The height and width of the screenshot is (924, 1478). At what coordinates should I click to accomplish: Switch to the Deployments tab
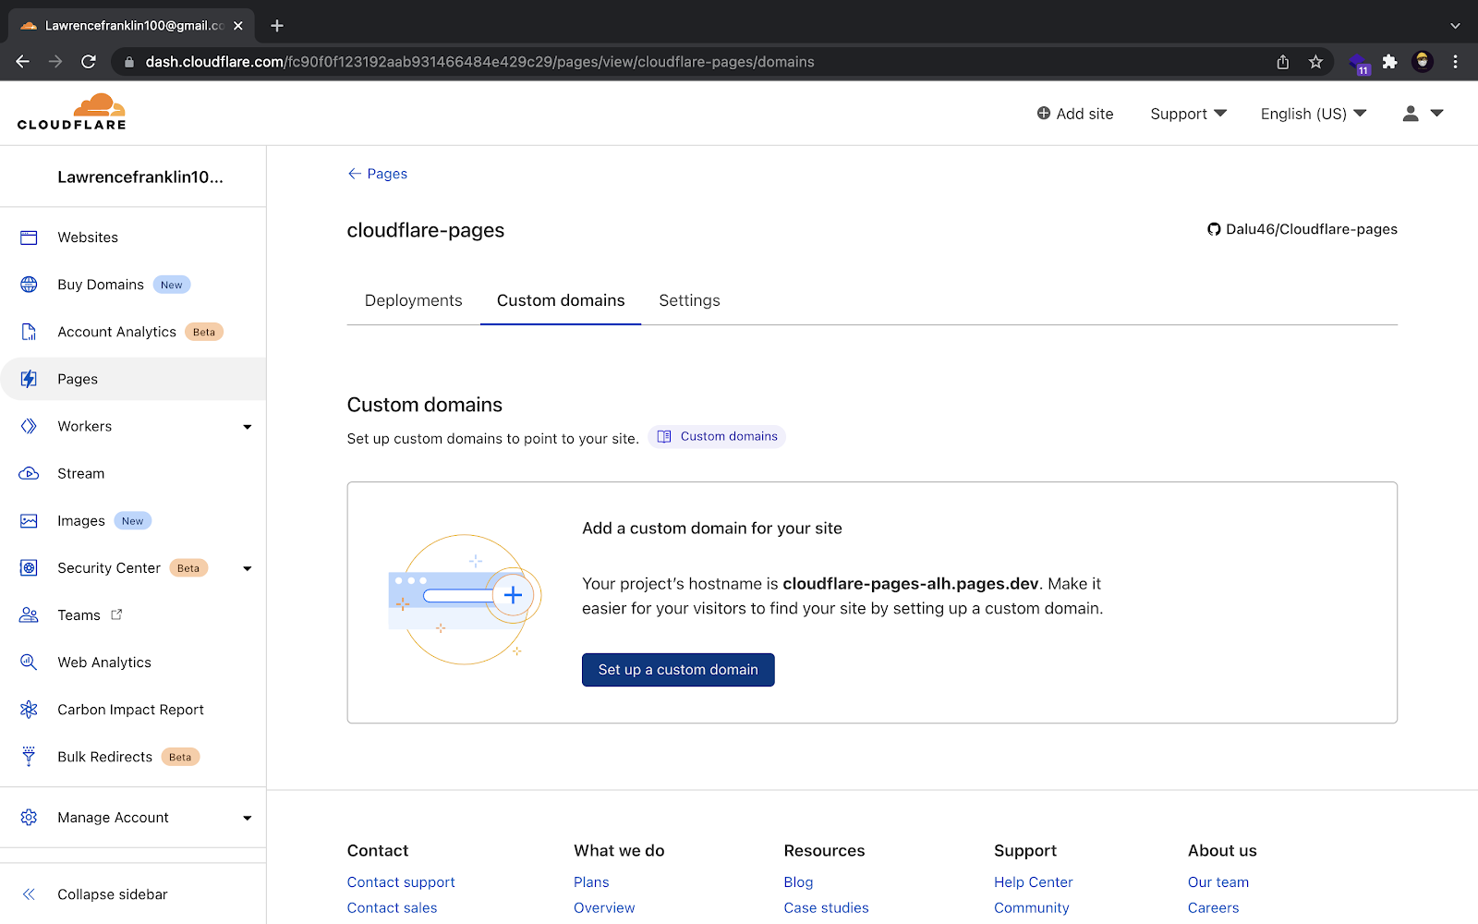[413, 300]
